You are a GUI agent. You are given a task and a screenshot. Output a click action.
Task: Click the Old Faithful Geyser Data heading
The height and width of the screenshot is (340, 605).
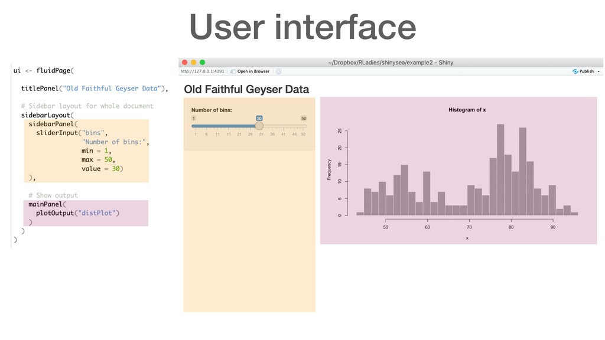(x=246, y=90)
